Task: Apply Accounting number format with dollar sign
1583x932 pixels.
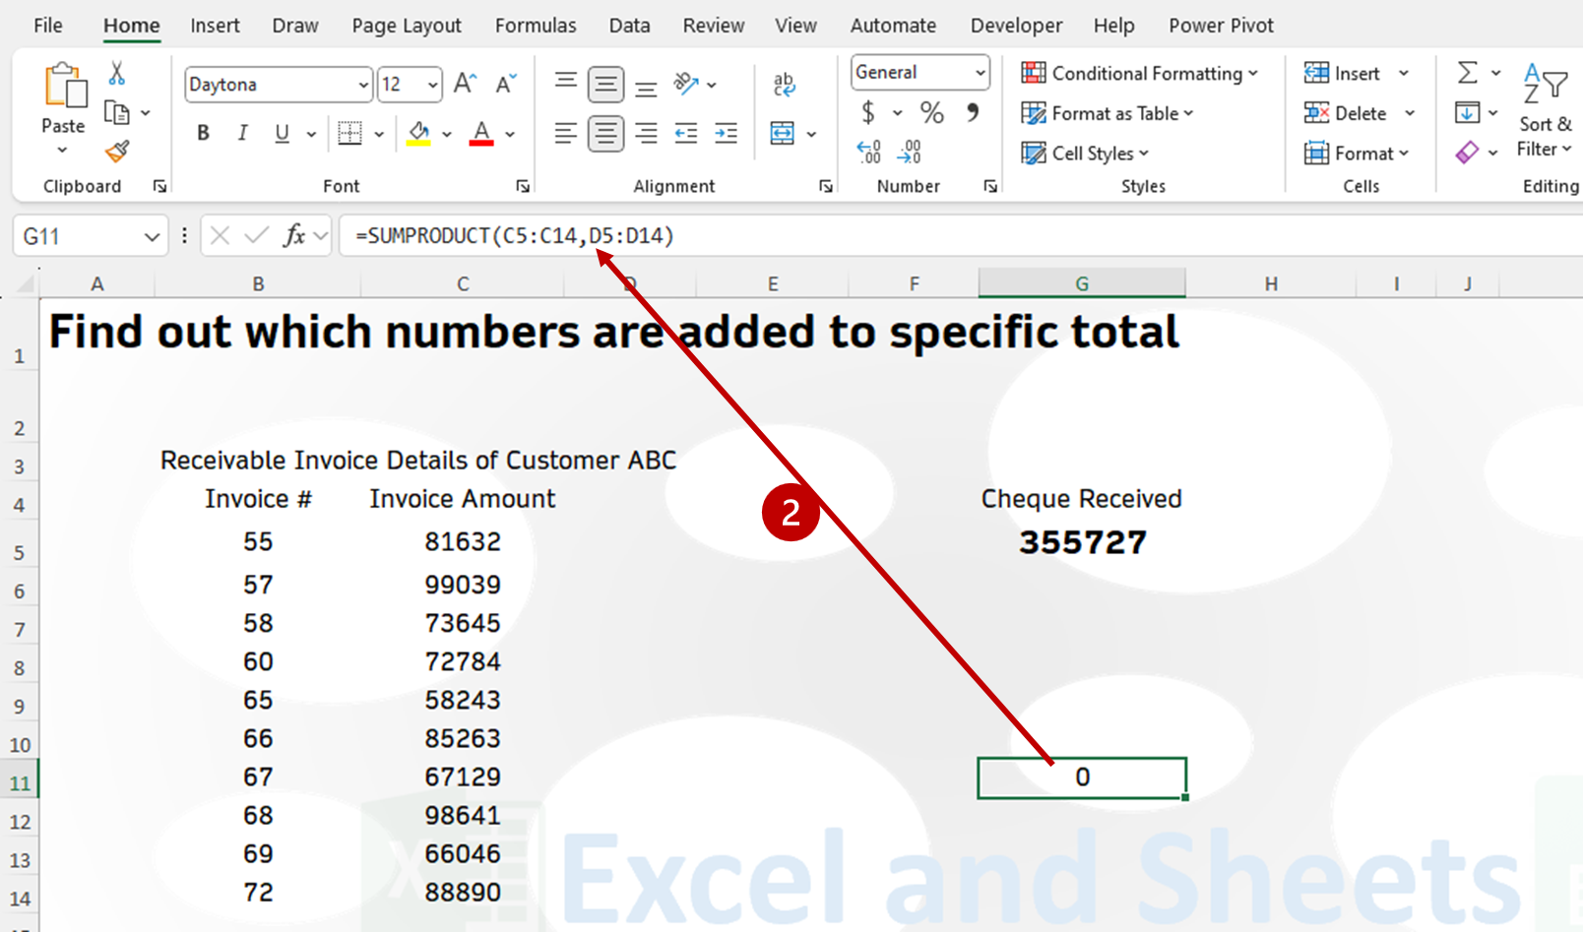Action: tap(870, 112)
